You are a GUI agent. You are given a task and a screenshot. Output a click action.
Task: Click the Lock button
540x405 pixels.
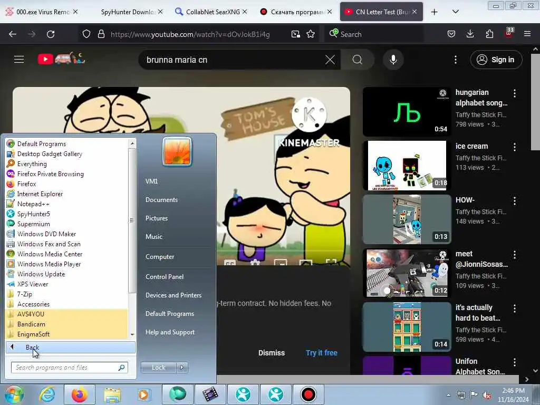pyautogui.click(x=159, y=368)
